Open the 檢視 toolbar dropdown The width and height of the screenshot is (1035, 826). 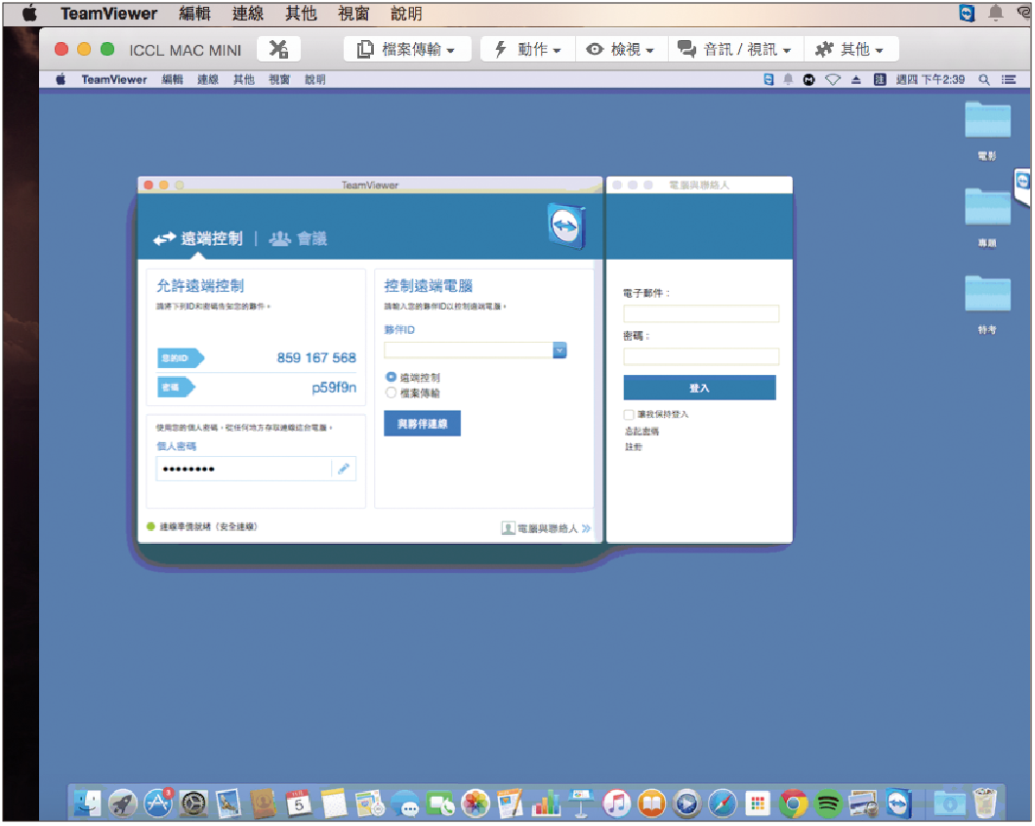(x=621, y=50)
